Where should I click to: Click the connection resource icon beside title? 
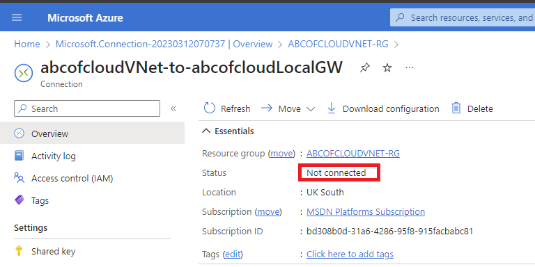(x=24, y=73)
